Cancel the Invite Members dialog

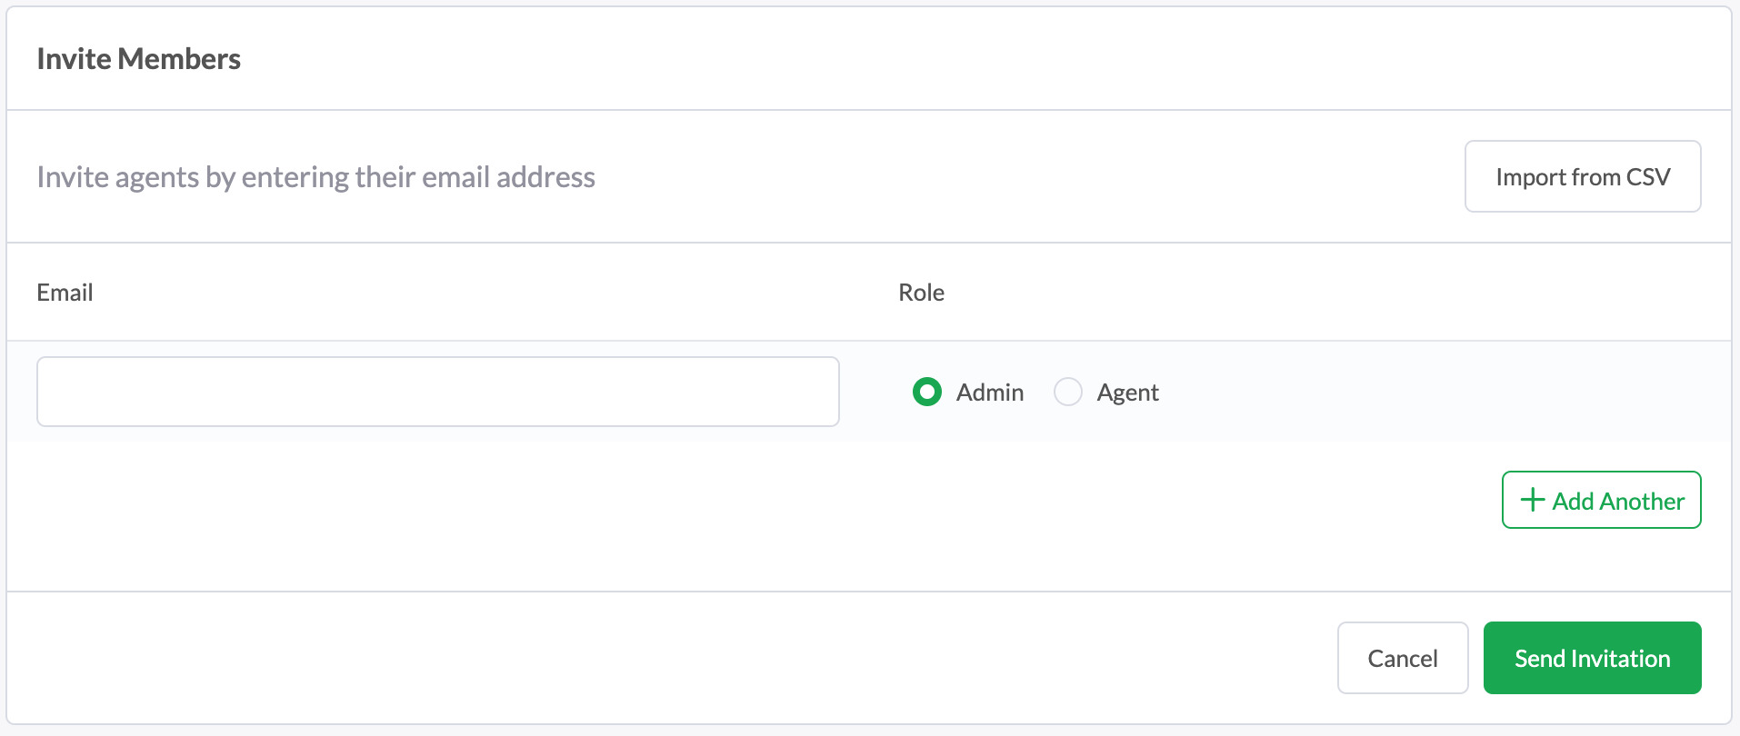(x=1403, y=658)
